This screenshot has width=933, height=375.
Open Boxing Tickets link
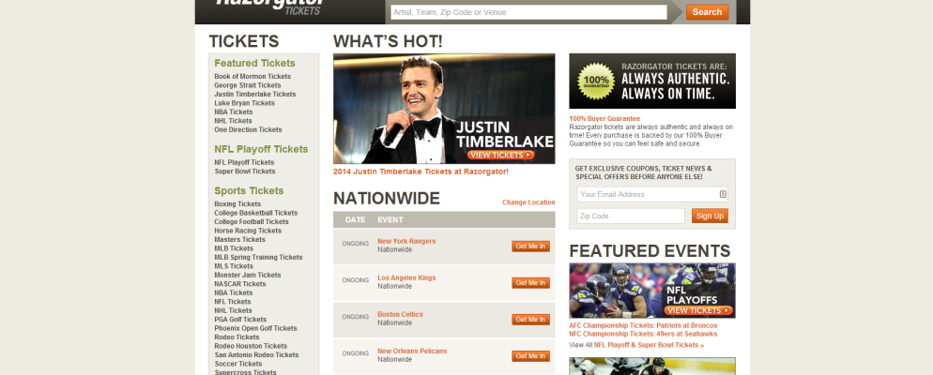(237, 204)
